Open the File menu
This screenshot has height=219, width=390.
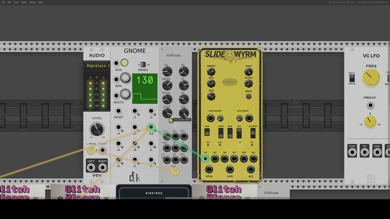click(x=4, y=2)
